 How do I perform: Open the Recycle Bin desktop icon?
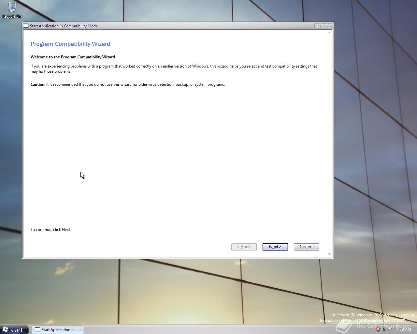[x=12, y=10]
